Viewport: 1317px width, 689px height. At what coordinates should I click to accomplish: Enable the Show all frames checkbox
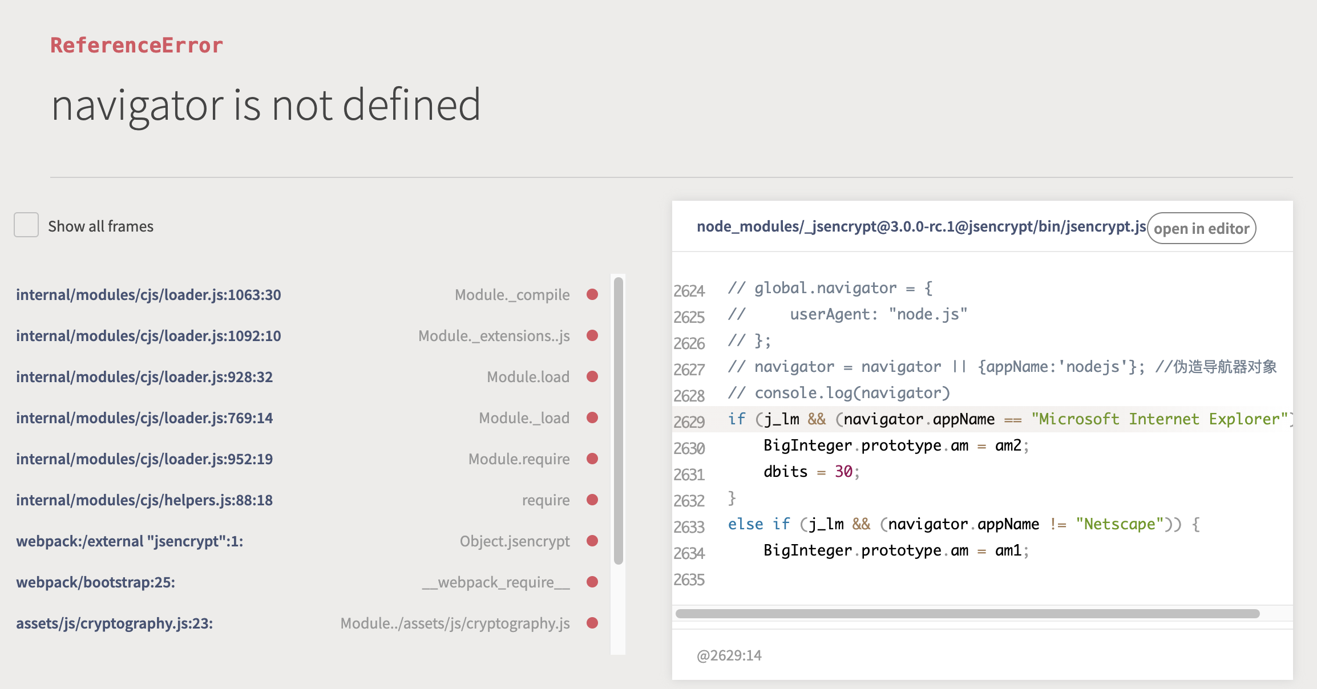25,225
